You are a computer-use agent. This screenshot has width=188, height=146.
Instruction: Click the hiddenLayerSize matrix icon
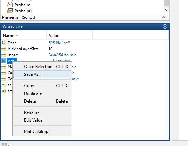click(x=4, y=49)
